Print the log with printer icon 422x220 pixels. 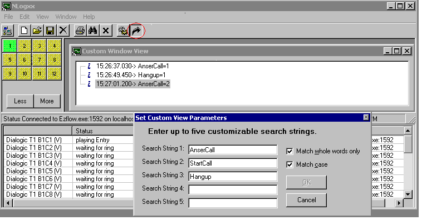(80, 31)
